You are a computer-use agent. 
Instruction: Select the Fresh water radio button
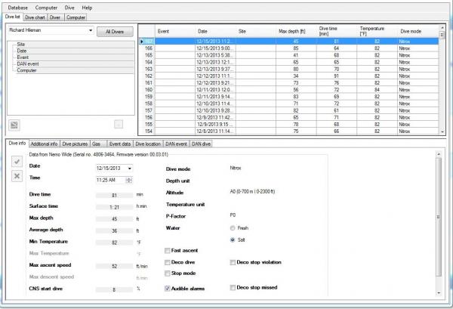[233, 227]
